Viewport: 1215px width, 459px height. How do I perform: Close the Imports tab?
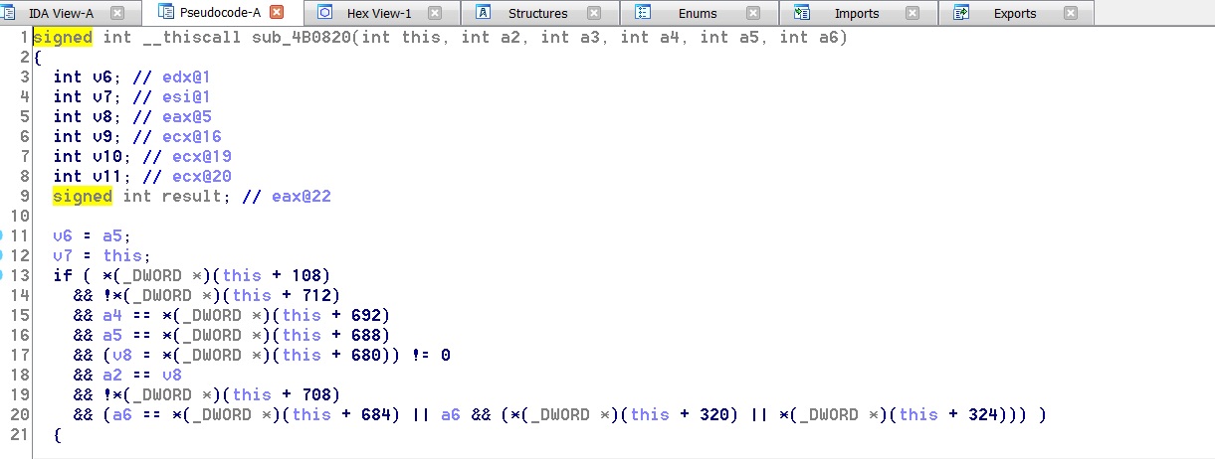tap(912, 13)
